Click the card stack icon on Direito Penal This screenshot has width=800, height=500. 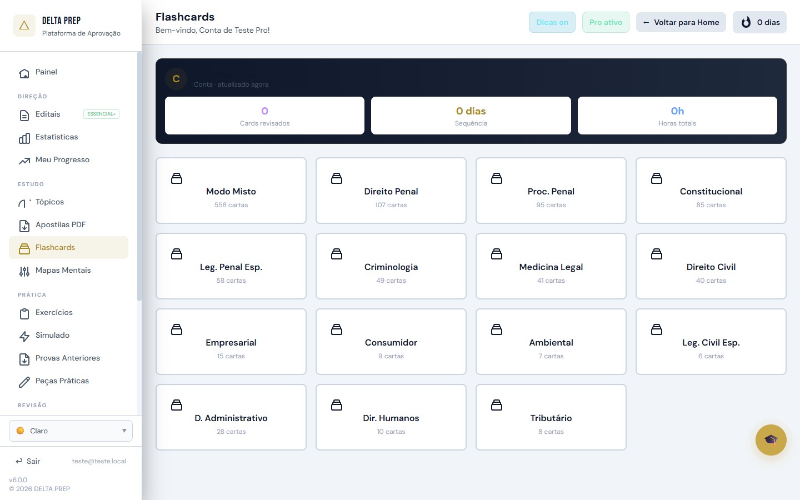(x=337, y=178)
